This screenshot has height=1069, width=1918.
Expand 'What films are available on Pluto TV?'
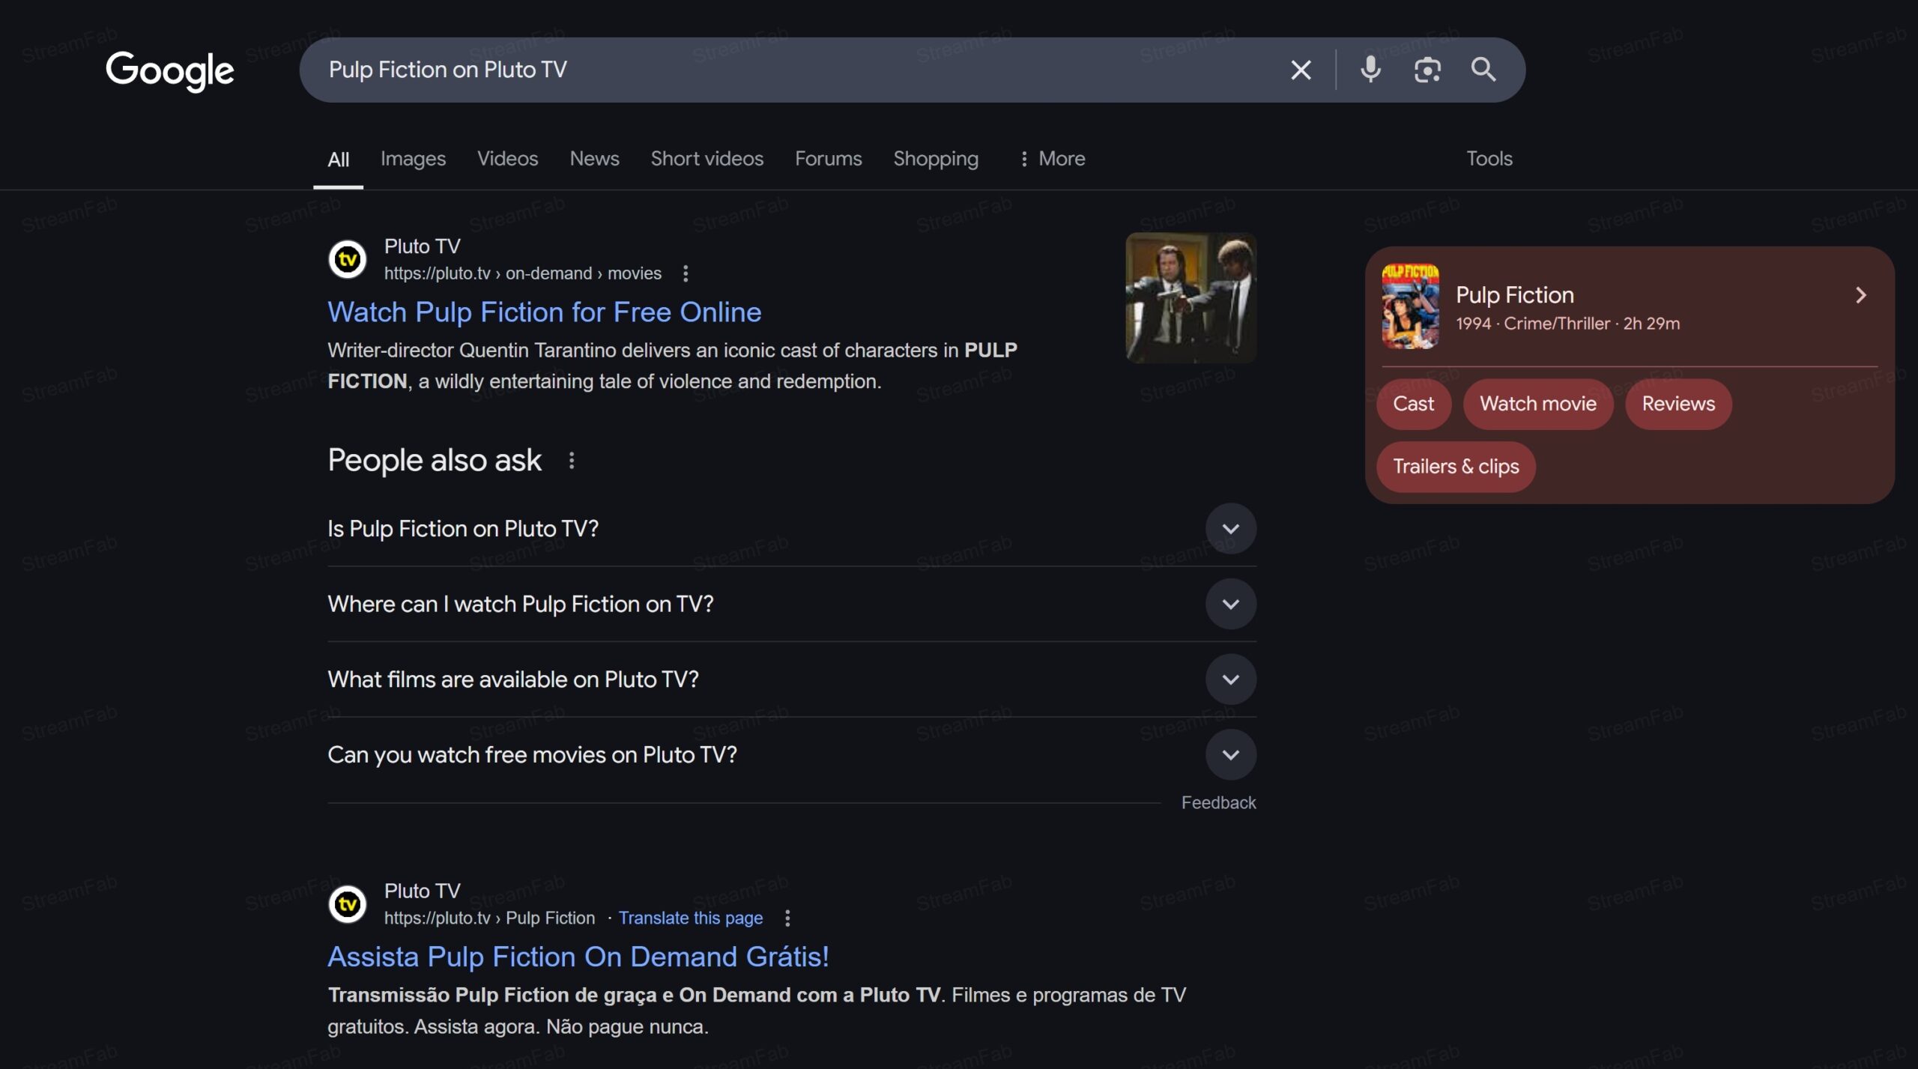[1231, 679]
